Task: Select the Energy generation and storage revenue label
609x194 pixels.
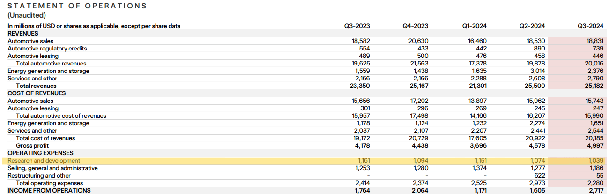Action: [48, 71]
